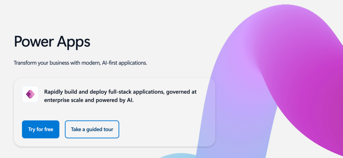Click the empty gray background below the card

tap(84, 153)
